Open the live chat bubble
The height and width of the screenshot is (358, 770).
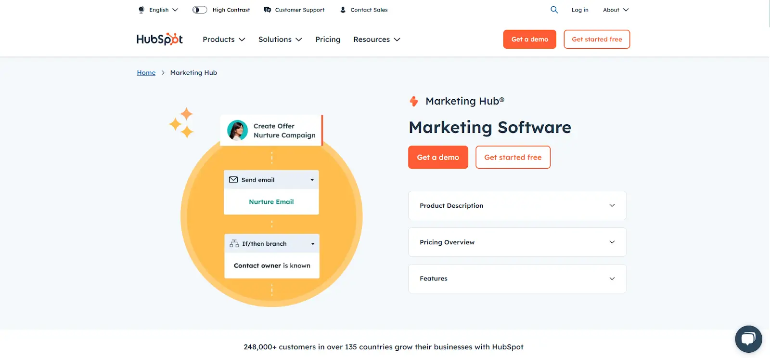pyautogui.click(x=748, y=339)
